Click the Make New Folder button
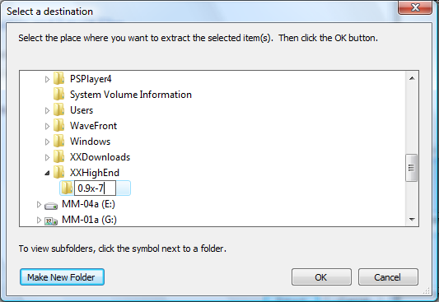This screenshot has height=302, width=439. (x=62, y=277)
